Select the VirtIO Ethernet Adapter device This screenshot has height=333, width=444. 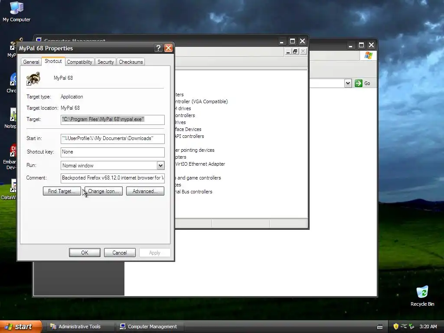[200, 164]
